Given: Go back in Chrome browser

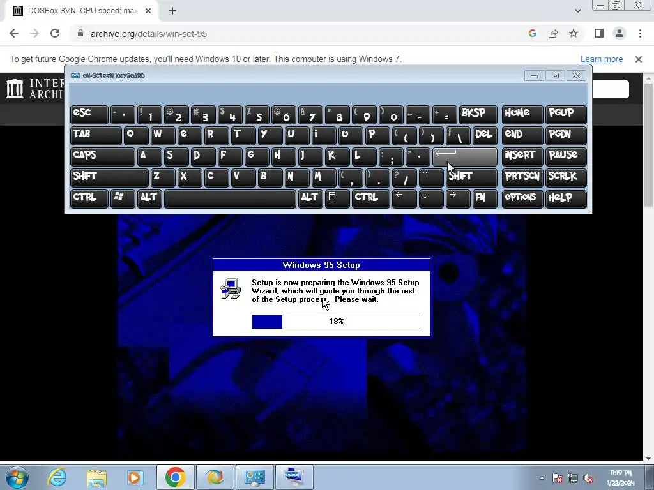Looking at the screenshot, I should pyautogui.click(x=14, y=33).
